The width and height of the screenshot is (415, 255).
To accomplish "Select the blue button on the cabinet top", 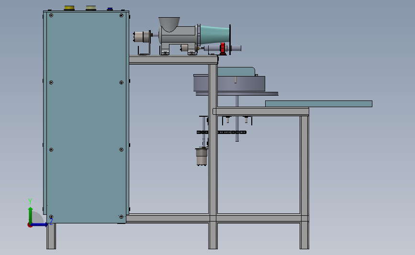I will [x=110, y=9].
